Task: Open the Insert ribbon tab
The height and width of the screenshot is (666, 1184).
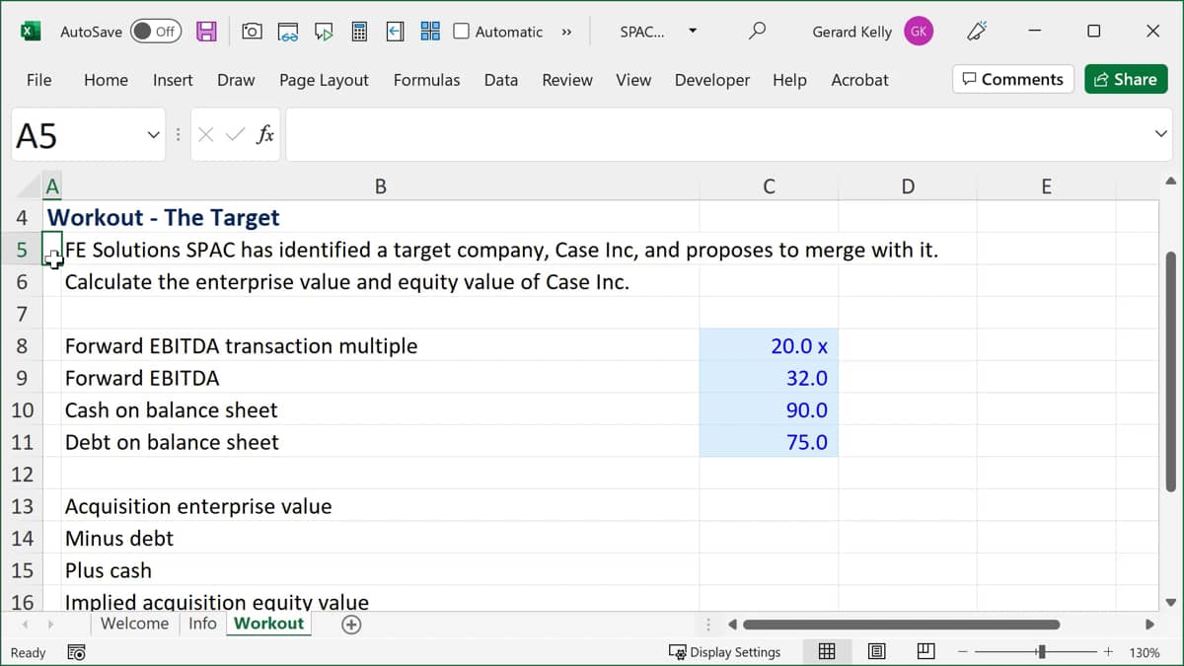Action: click(x=173, y=80)
